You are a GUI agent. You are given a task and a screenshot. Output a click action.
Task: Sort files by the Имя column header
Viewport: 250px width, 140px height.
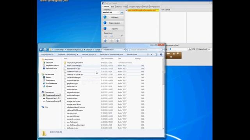click(66, 59)
